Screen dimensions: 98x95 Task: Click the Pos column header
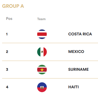tap(9, 19)
